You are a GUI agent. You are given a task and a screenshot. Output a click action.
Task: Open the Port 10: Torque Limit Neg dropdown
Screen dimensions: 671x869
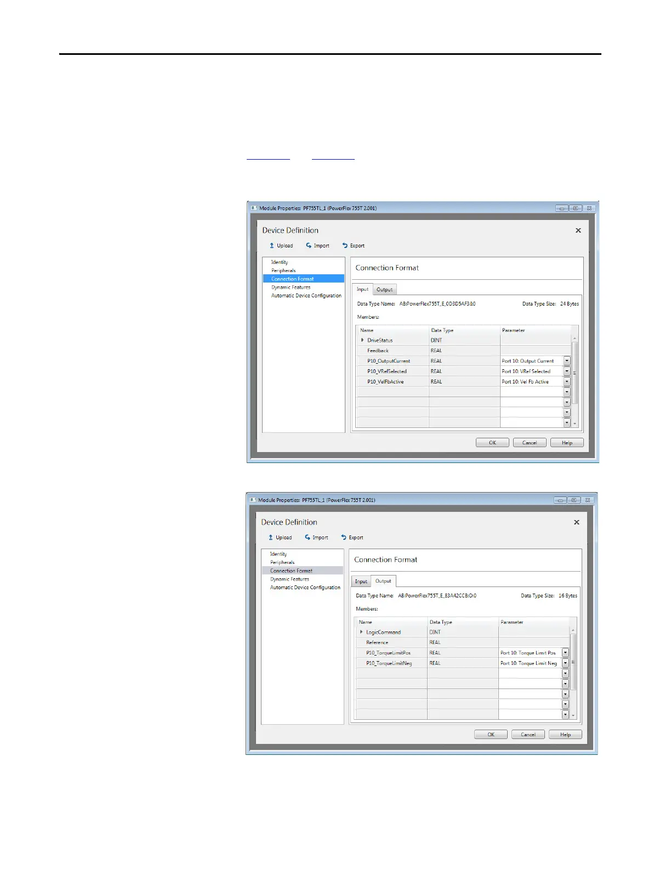pyautogui.click(x=565, y=663)
